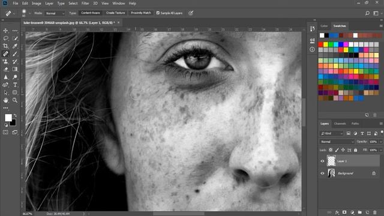384x216 pixels.
Task: Delete layer trash icon in Layers panel
Action: (374, 212)
